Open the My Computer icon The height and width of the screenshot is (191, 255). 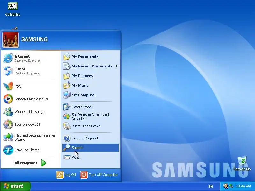click(x=67, y=95)
